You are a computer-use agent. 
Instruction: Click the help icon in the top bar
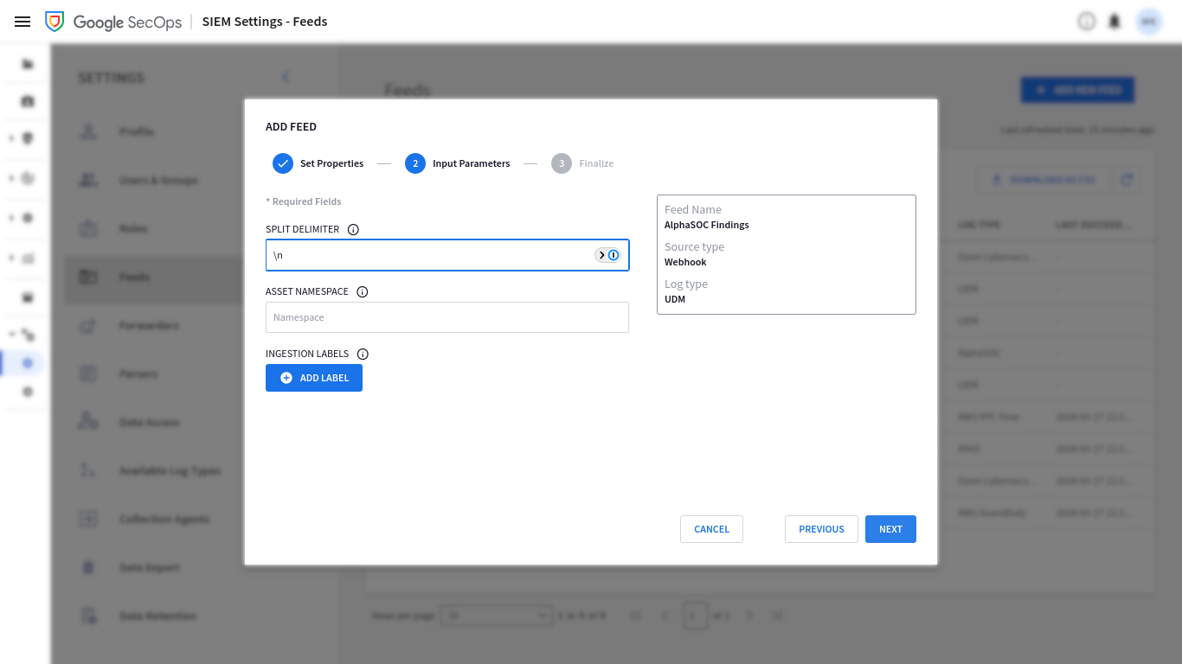[x=1087, y=21]
